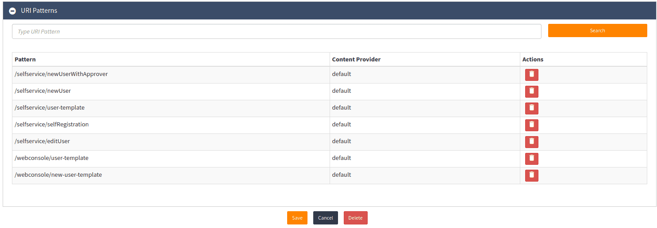657x228 pixels.
Task: Collapse the URI Patterns panel
Action: click(12, 11)
